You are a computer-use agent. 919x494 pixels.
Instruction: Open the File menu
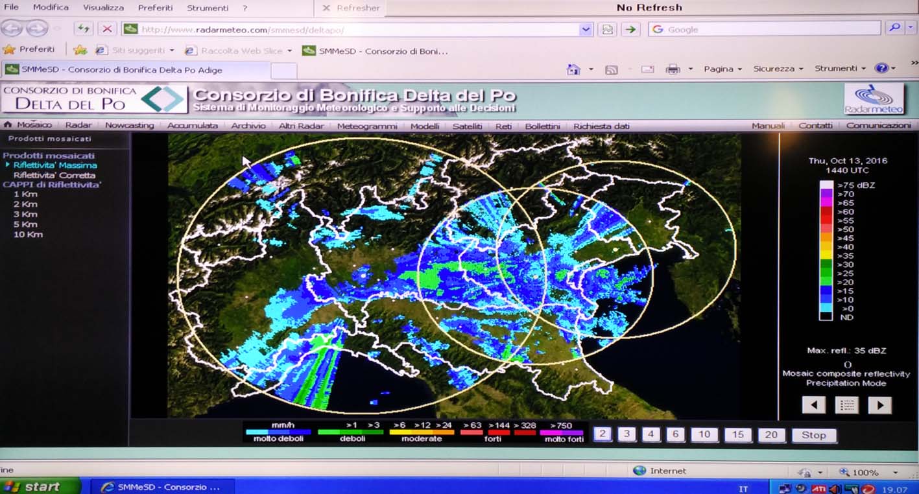click(x=11, y=8)
